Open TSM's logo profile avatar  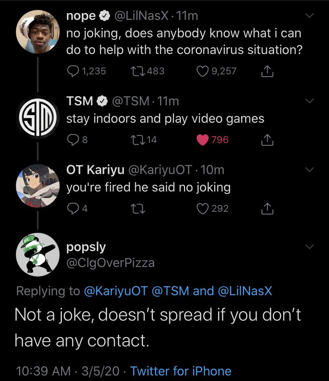[38, 117]
